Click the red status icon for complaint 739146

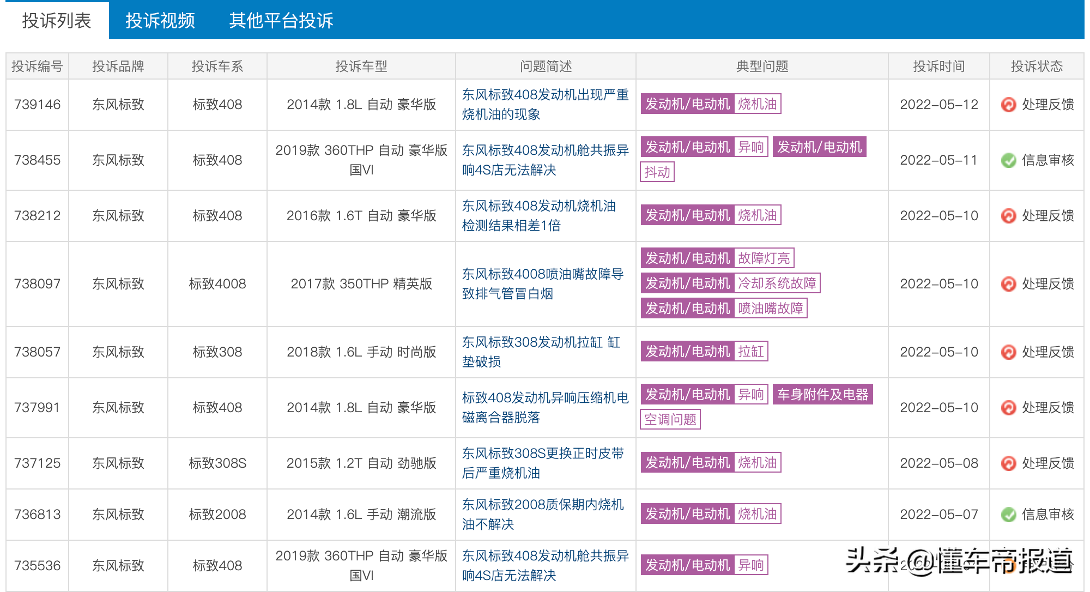1009,105
